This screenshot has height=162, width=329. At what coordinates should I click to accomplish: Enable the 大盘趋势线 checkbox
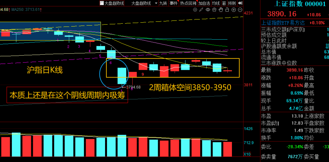coord(102,3)
